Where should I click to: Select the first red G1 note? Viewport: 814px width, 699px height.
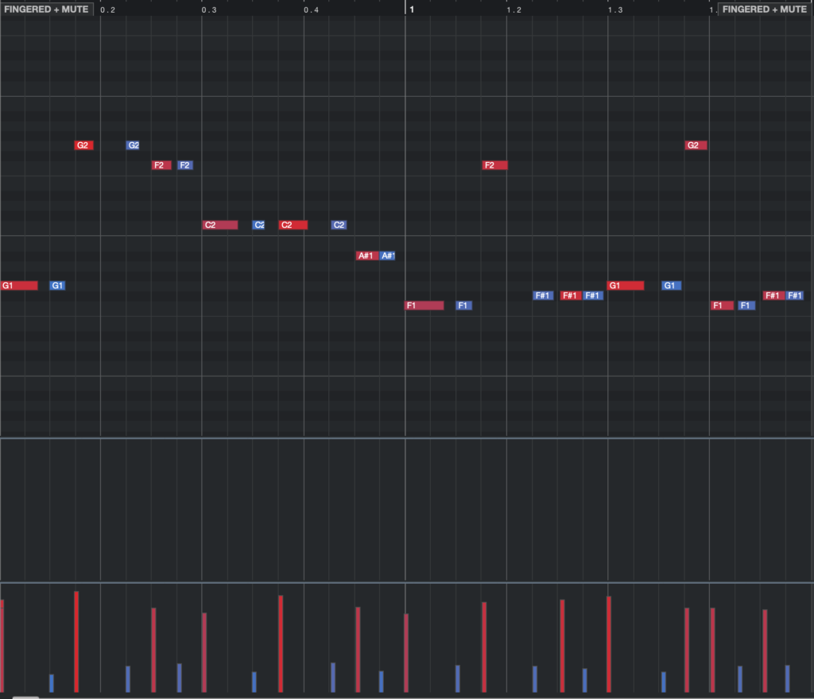(19, 285)
